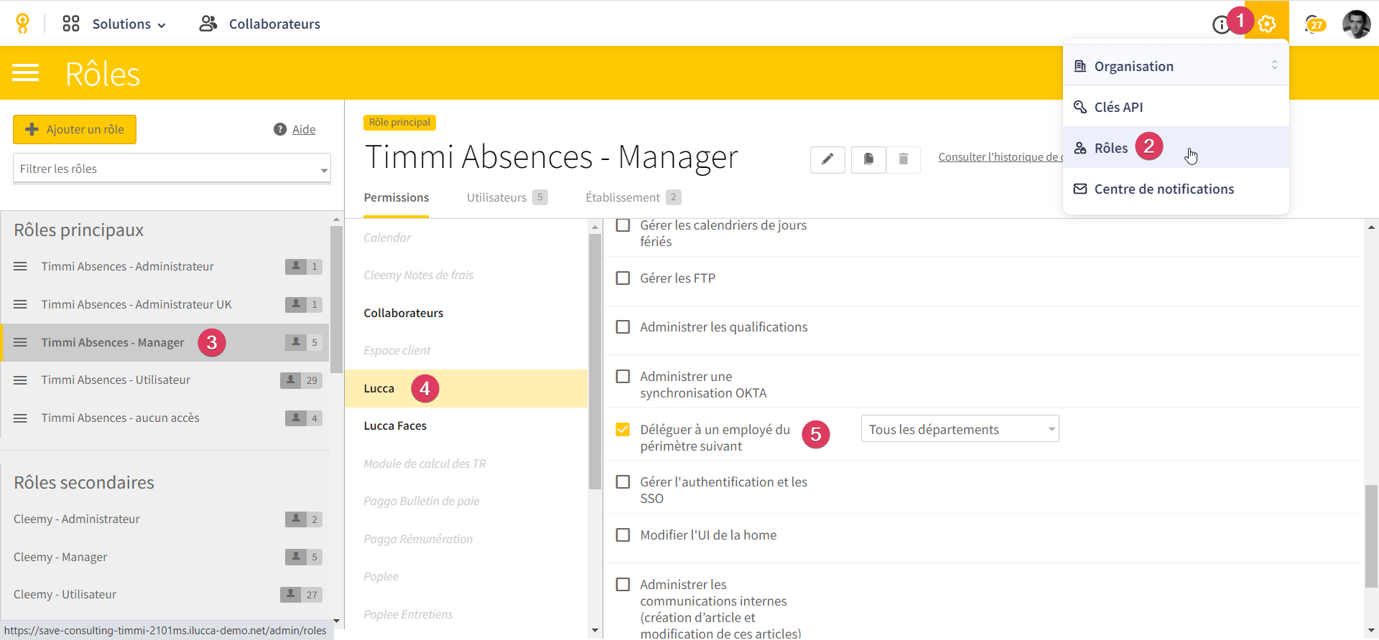
Task: Click user count badge of Timmi Absences - Utilisateur
Action: [x=301, y=380]
